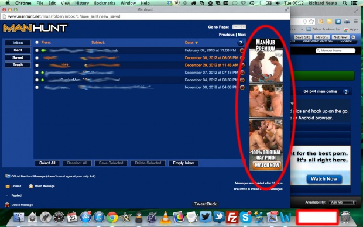Open Finder from the dock

pyautogui.click(x=19, y=218)
